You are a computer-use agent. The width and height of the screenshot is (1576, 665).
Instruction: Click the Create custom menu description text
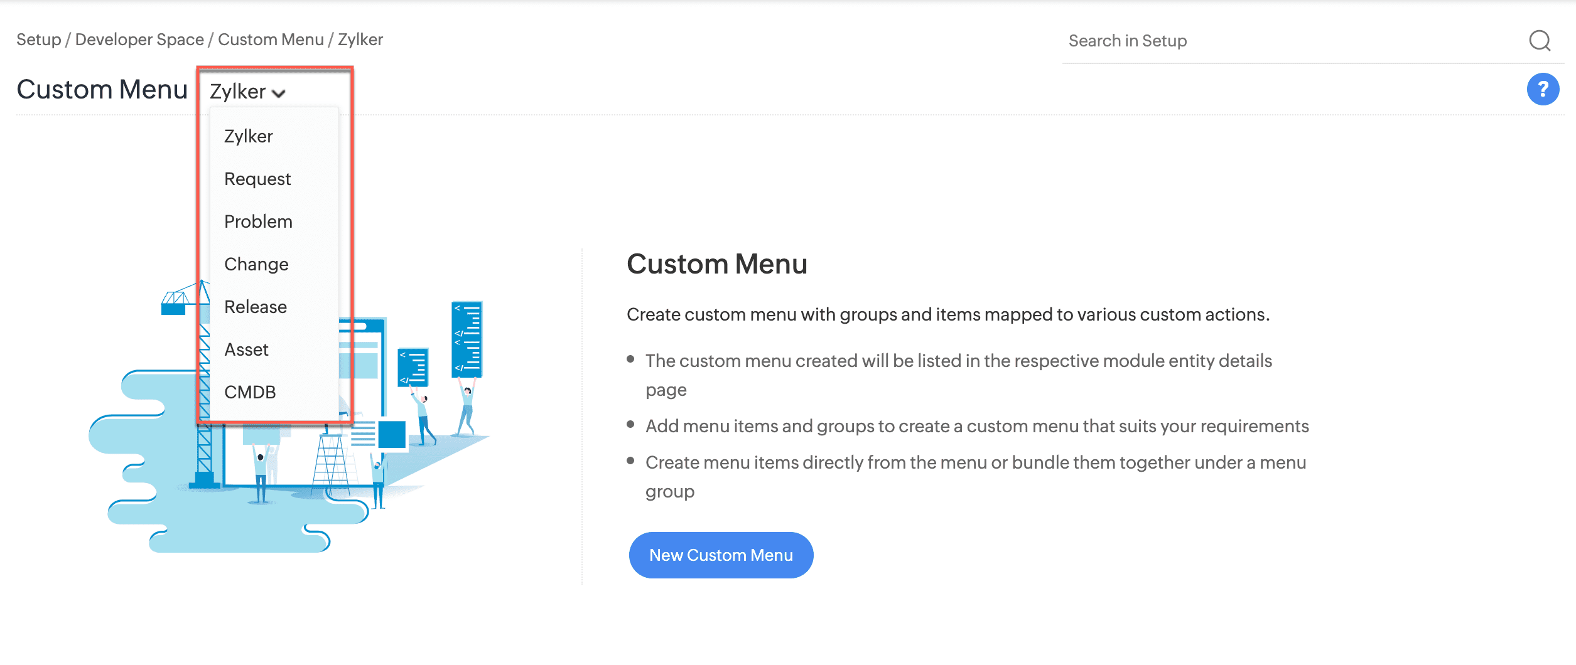click(x=947, y=314)
